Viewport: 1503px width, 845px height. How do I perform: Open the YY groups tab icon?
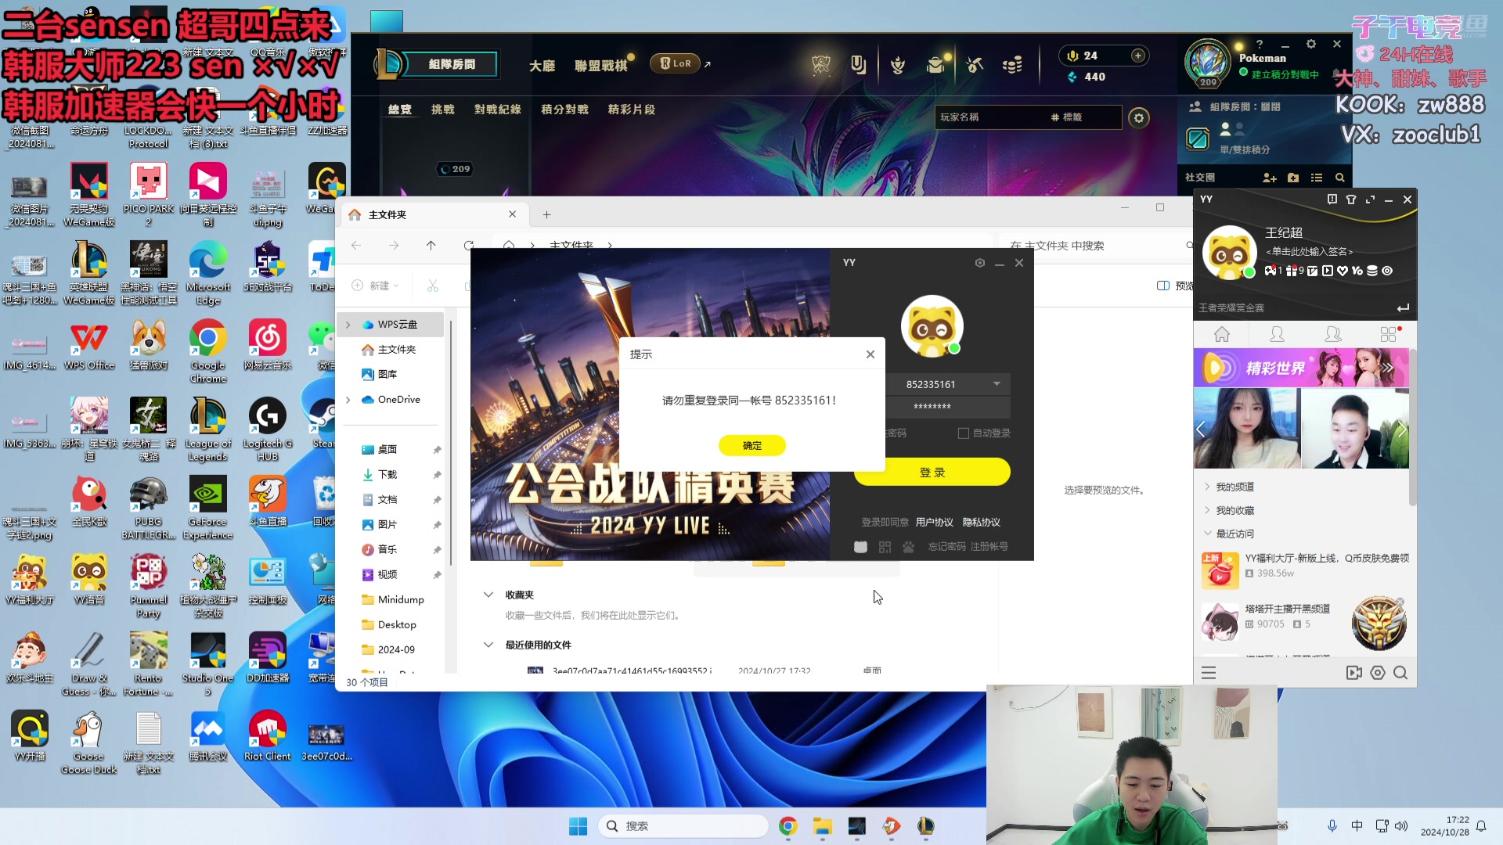[1332, 335]
